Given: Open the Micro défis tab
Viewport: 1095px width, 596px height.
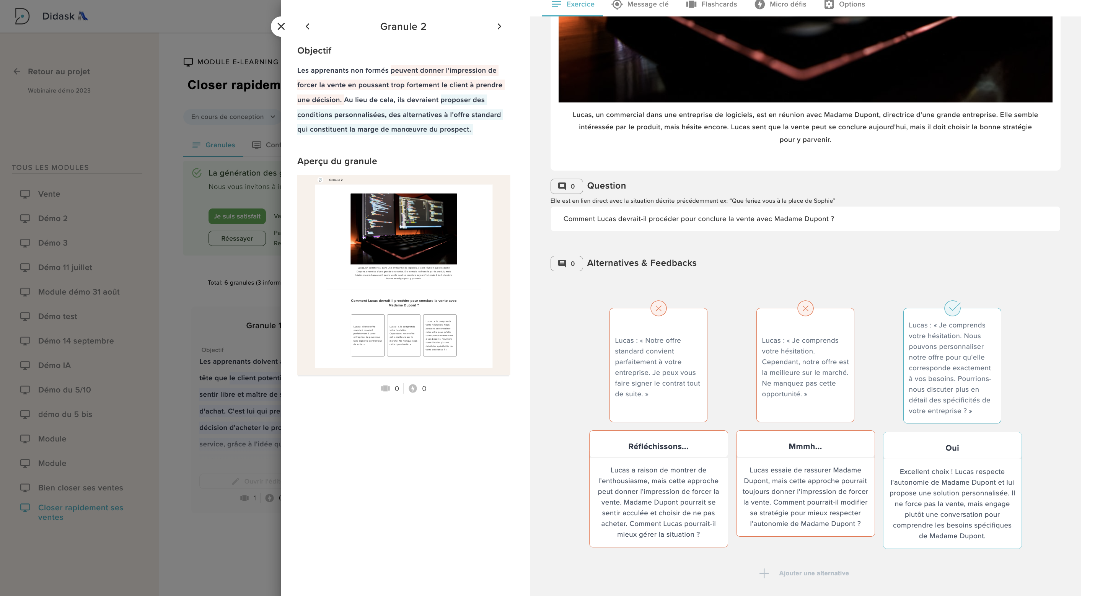Looking at the screenshot, I should (x=780, y=4).
